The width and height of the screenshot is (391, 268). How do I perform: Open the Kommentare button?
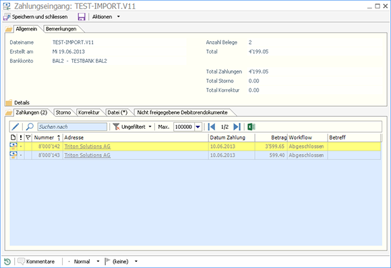tap(36, 261)
